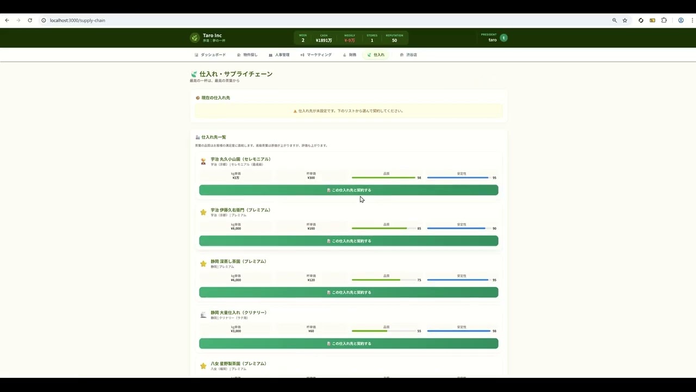Viewport: 696px width, 392px height.
Task: Contract with 静岡 深蒸し茶園 supplier
Action: [x=349, y=292]
